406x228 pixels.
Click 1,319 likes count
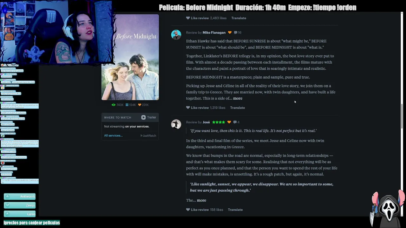coord(218,108)
